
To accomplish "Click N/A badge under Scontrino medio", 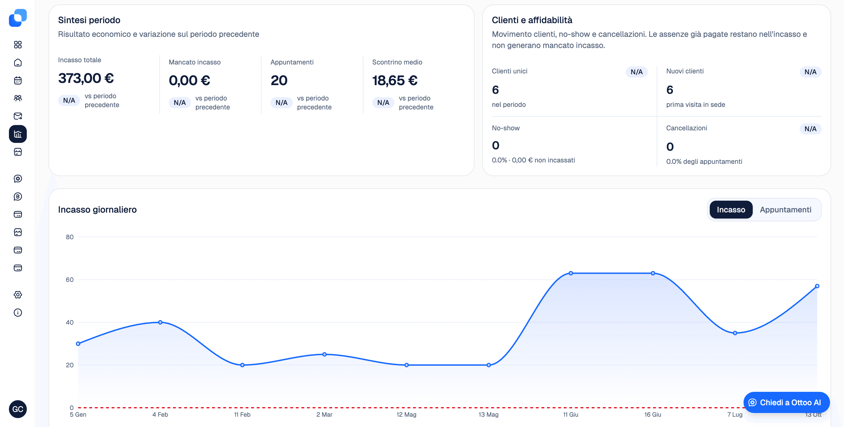I will pos(383,103).
